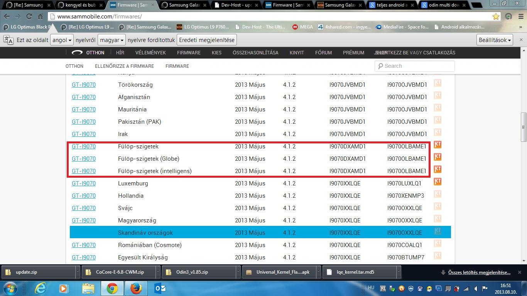Screen dimensions: 527x296
Task: Open the MEGA bookmark
Action: 302,27
